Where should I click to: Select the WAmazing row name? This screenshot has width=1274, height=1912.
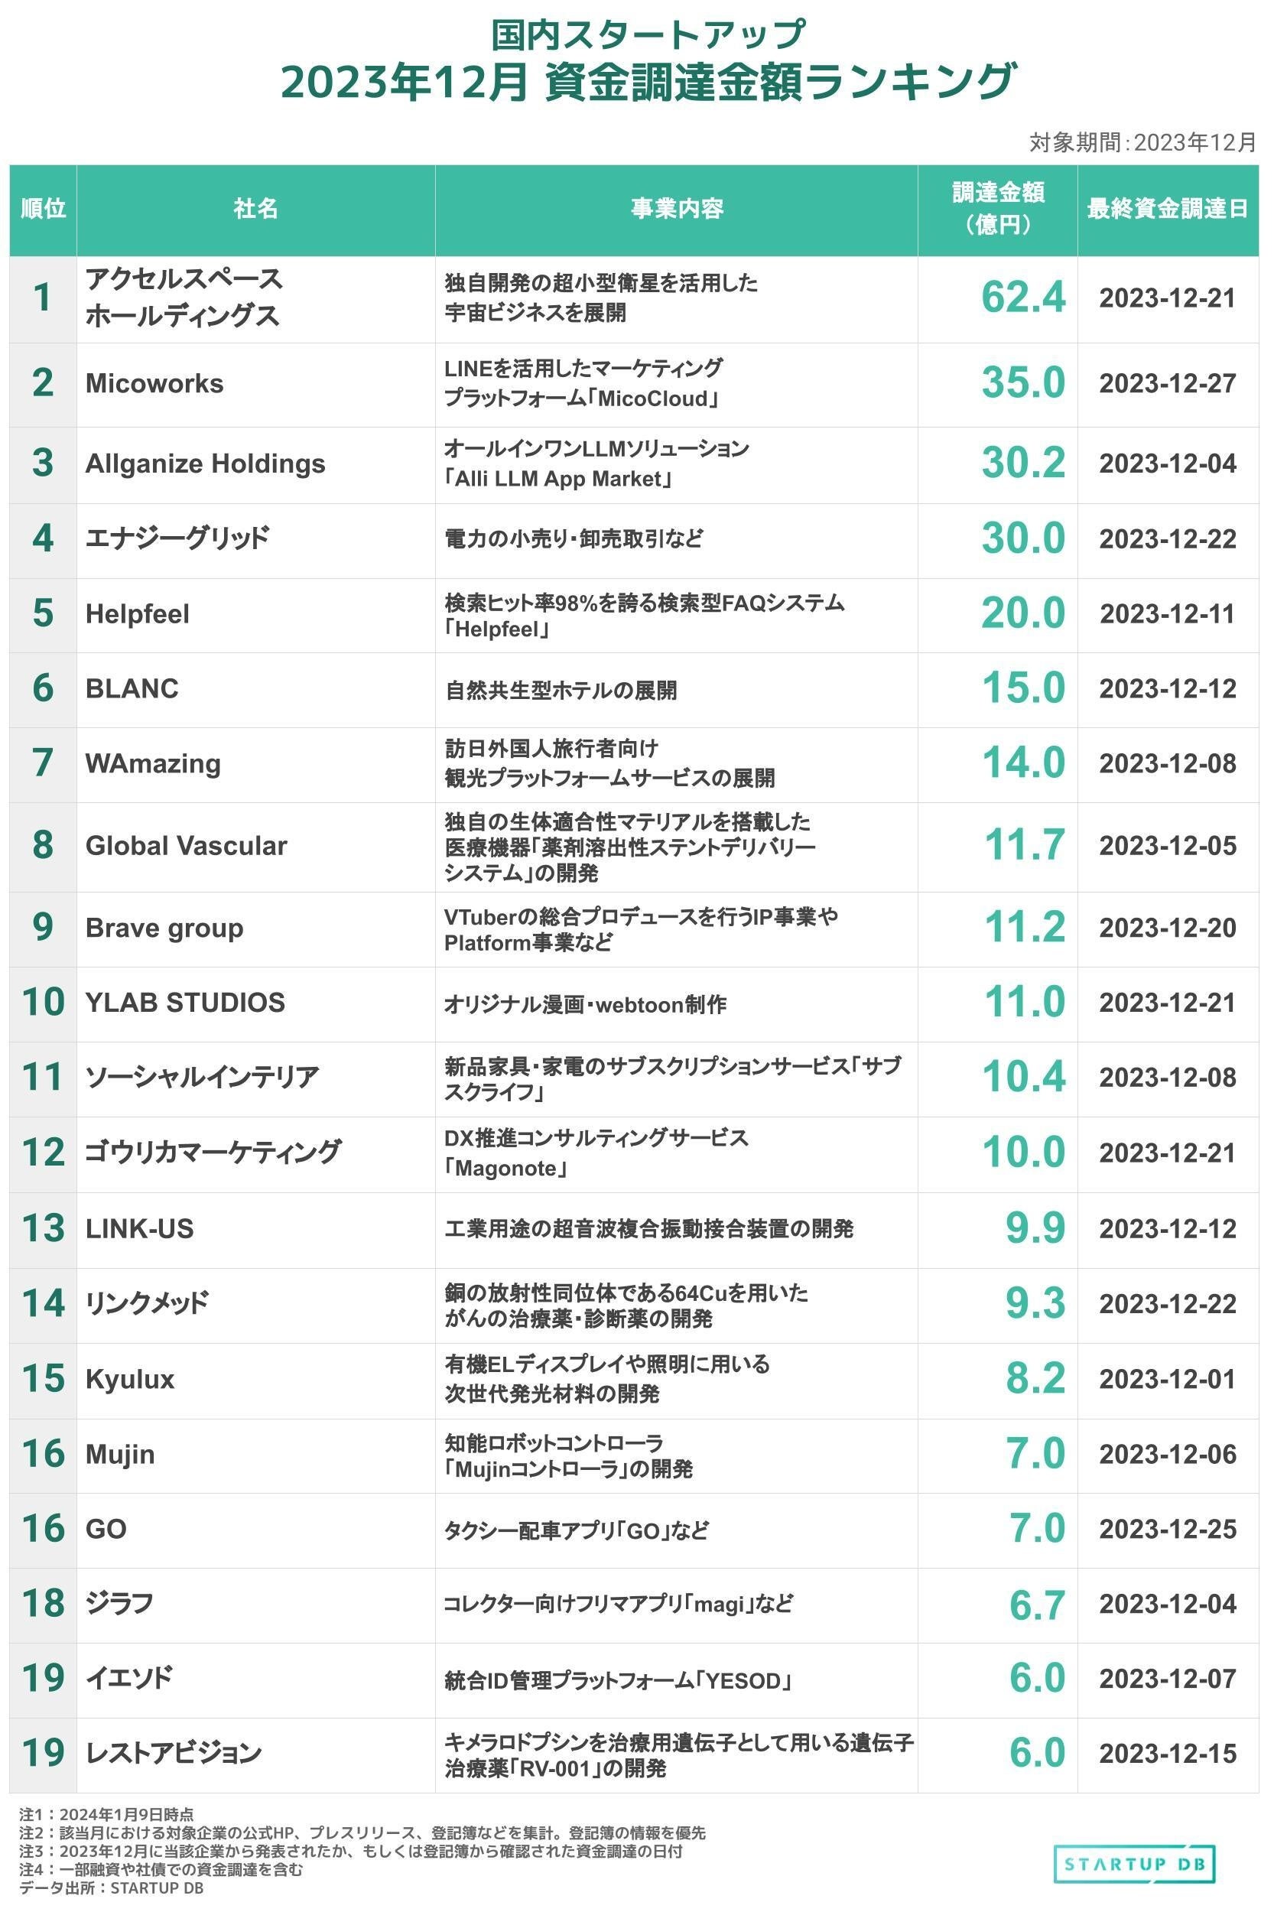(x=153, y=764)
